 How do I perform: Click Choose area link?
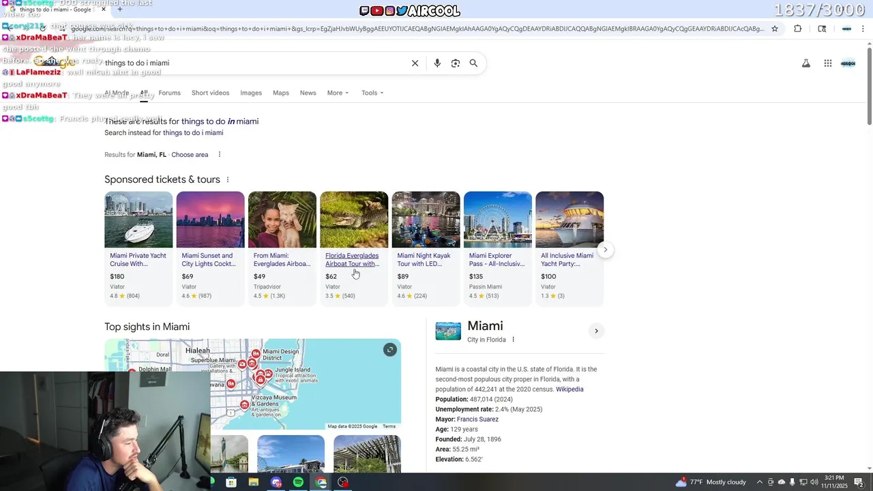click(x=190, y=155)
